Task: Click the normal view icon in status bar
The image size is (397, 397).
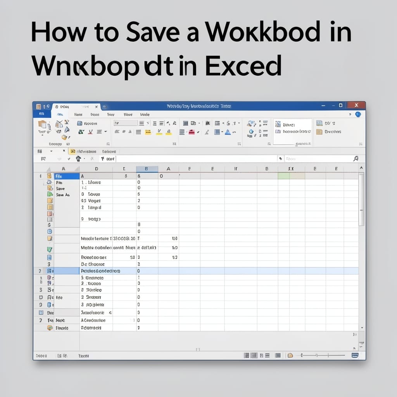Action: [x=247, y=356]
